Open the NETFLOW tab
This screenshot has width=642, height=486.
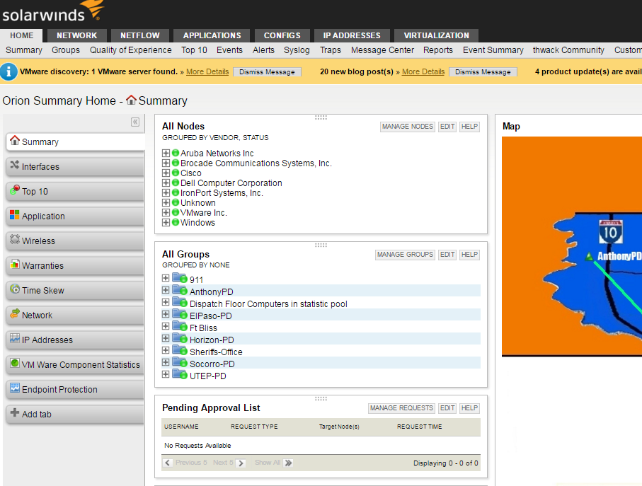coord(140,35)
